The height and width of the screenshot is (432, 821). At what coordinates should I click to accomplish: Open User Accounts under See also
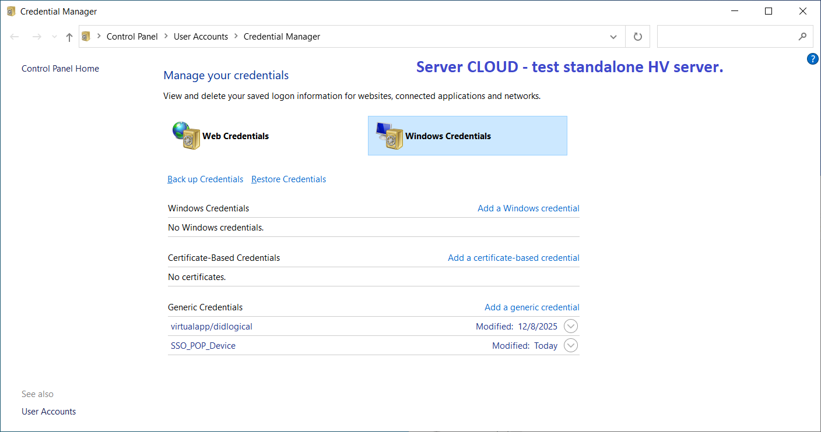tap(49, 412)
